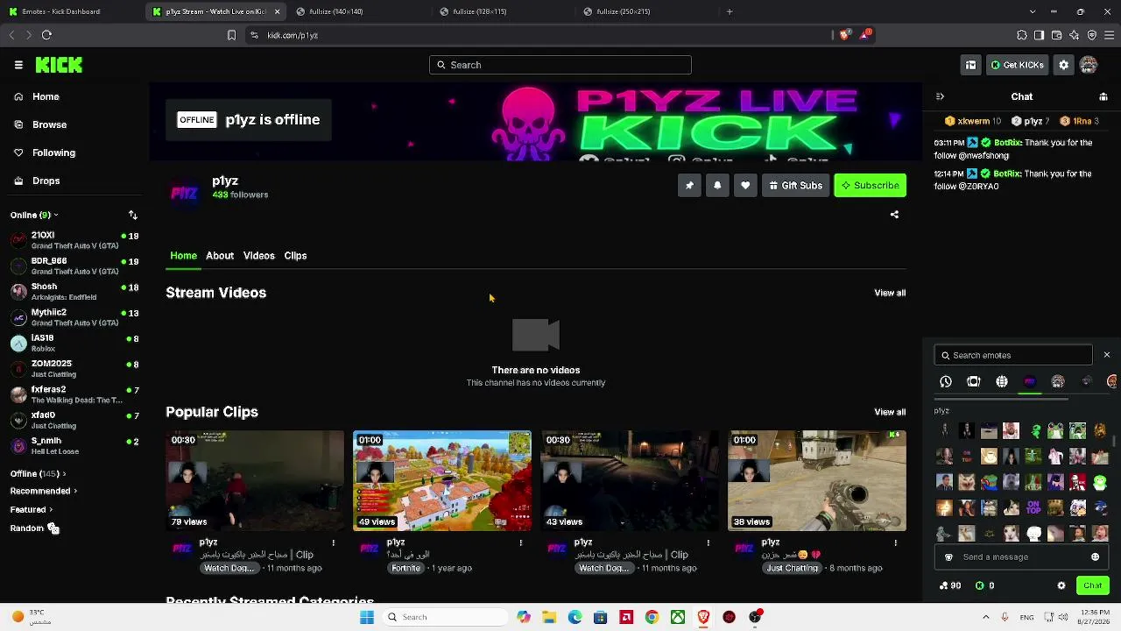Click the green Subscribe button

point(870,186)
